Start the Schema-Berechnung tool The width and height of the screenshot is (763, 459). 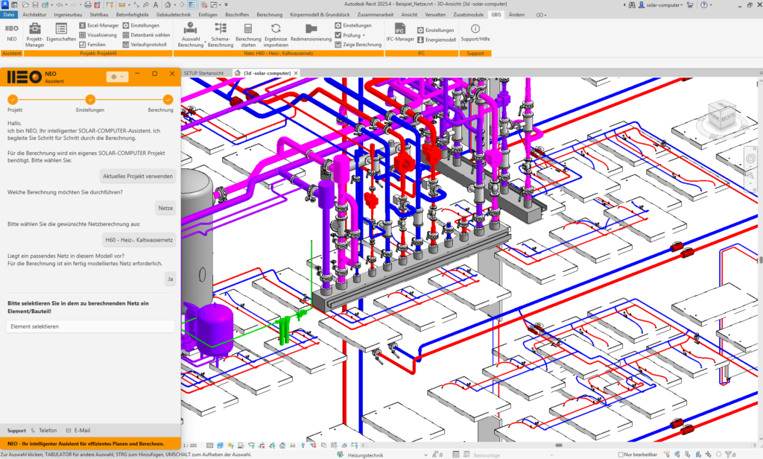[x=221, y=34]
